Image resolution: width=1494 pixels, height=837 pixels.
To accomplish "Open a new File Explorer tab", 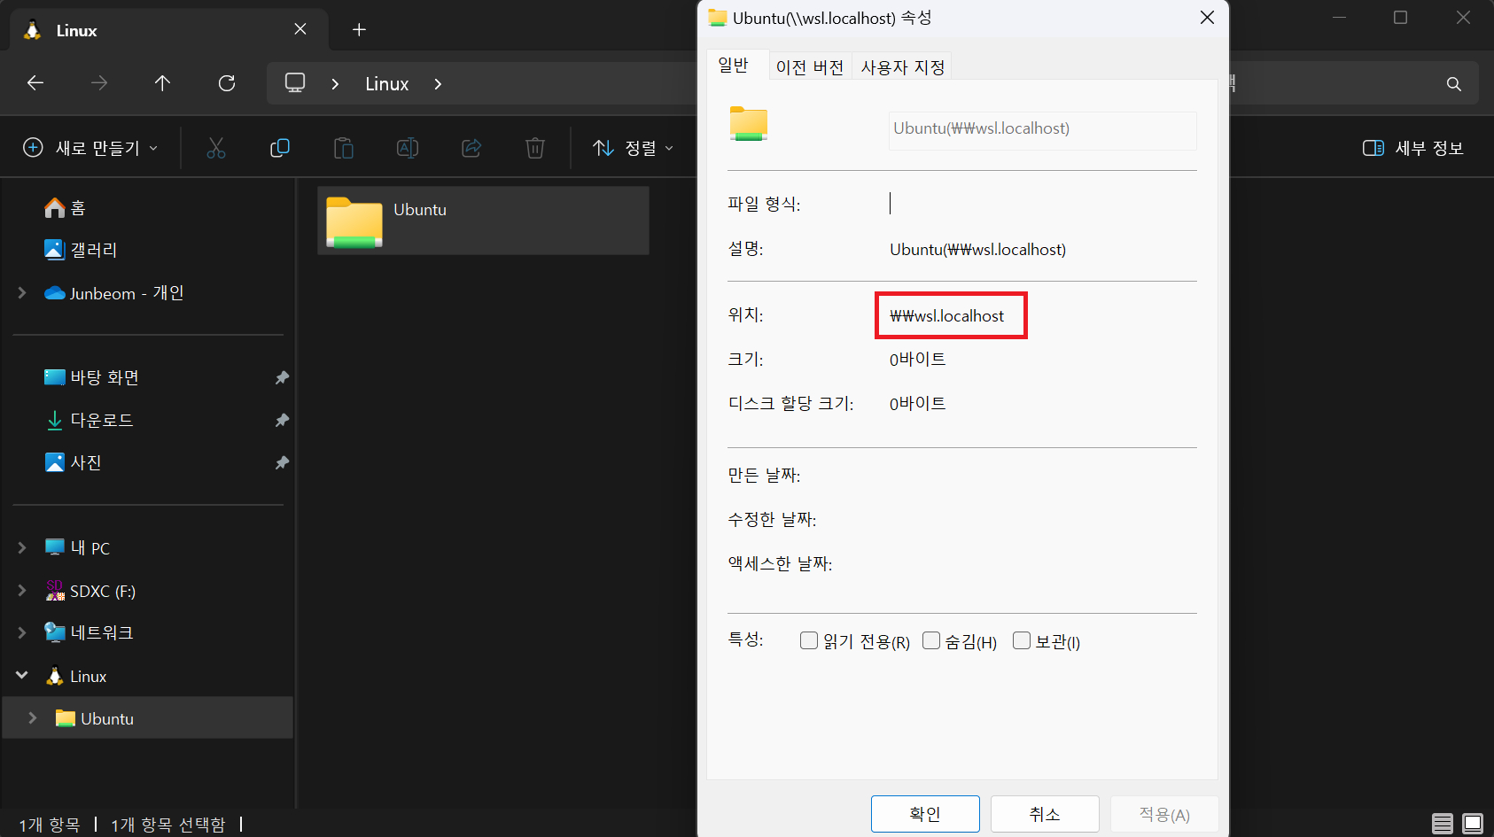I will click(359, 30).
